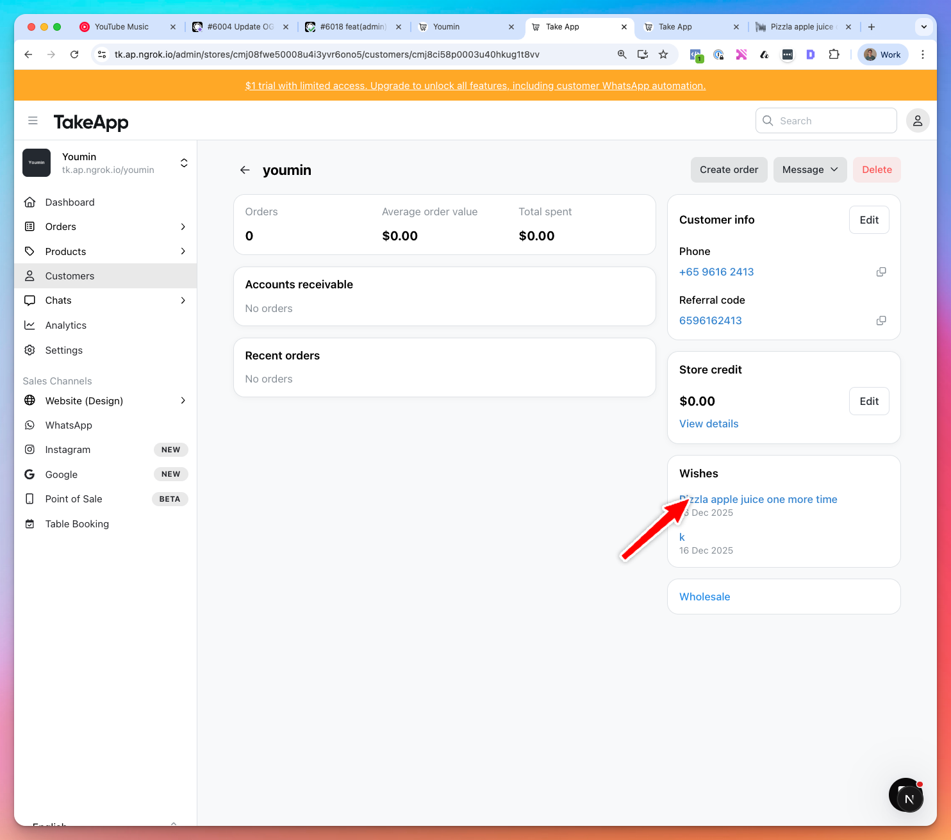Open Settings in the sidebar
Image resolution: width=951 pixels, height=840 pixels.
click(106, 350)
